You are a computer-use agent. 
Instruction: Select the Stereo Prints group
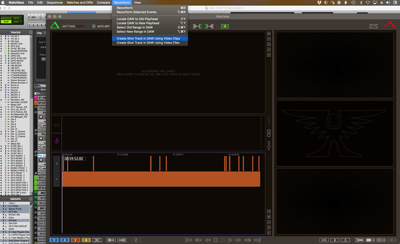pyautogui.click(x=16, y=209)
